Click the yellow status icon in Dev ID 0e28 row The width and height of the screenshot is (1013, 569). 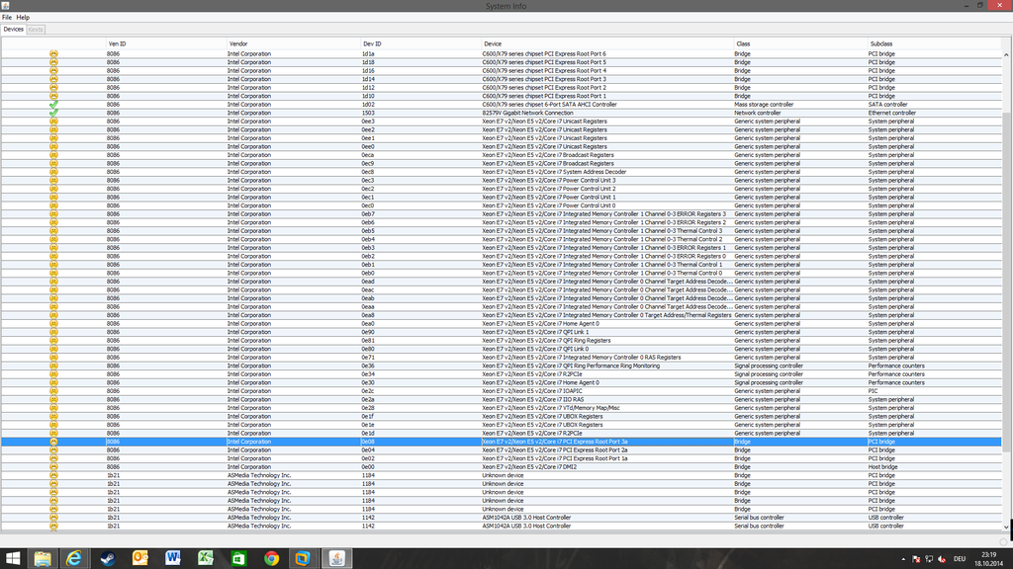[53, 408]
